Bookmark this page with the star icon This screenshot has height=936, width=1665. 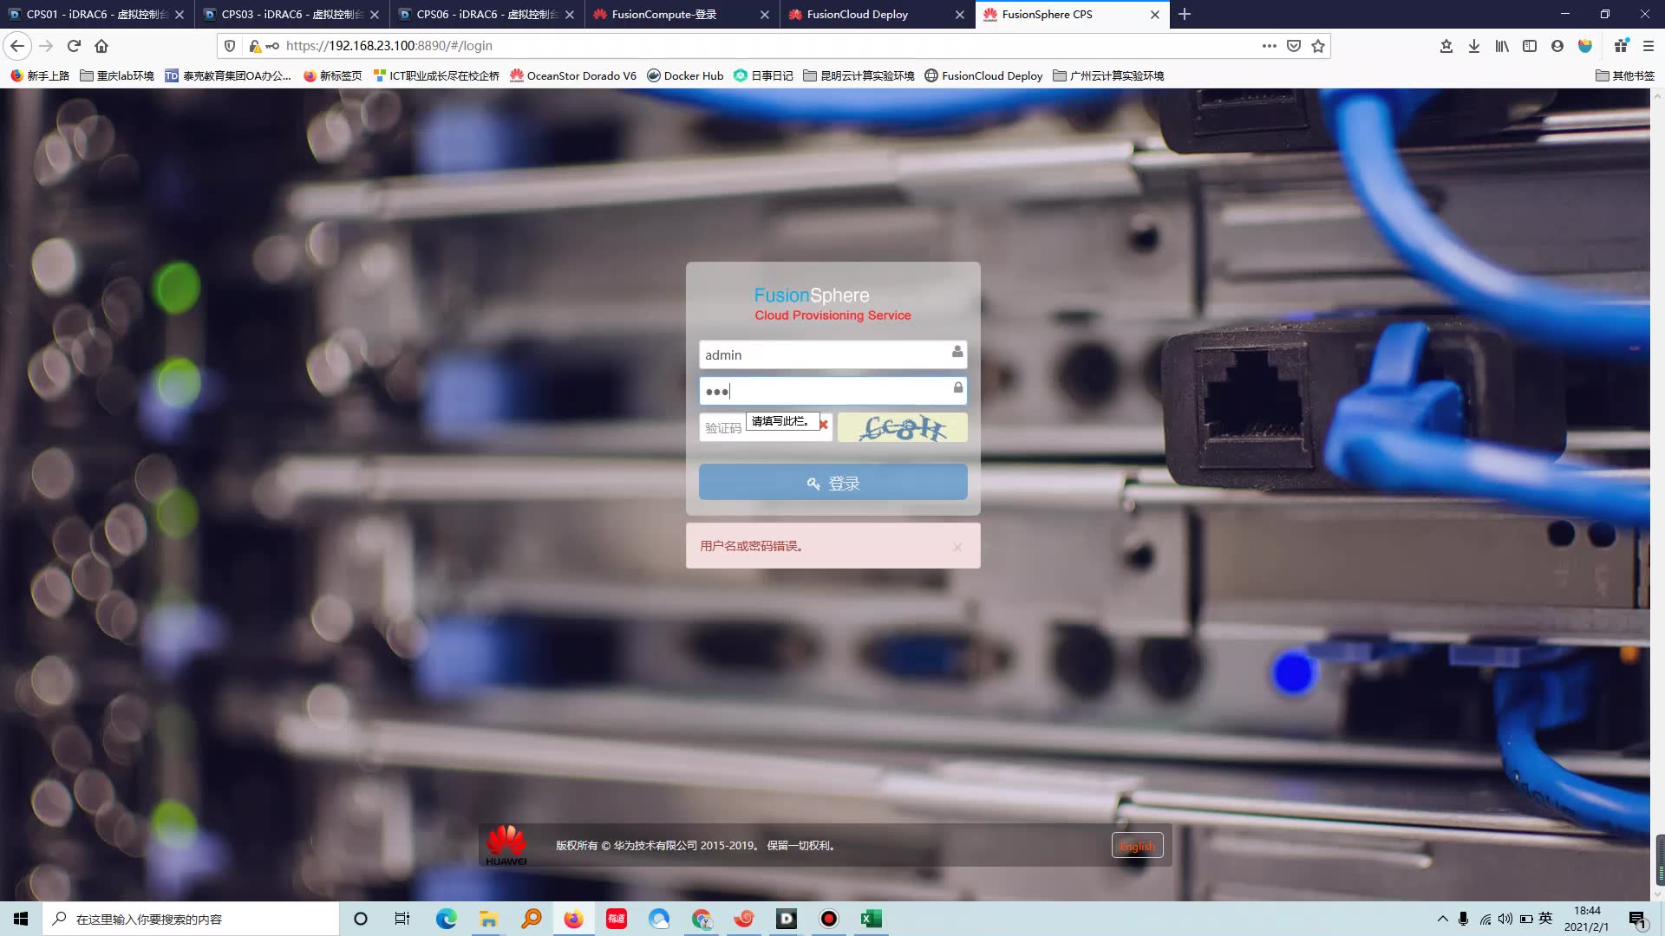pyautogui.click(x=1318, y=46)
